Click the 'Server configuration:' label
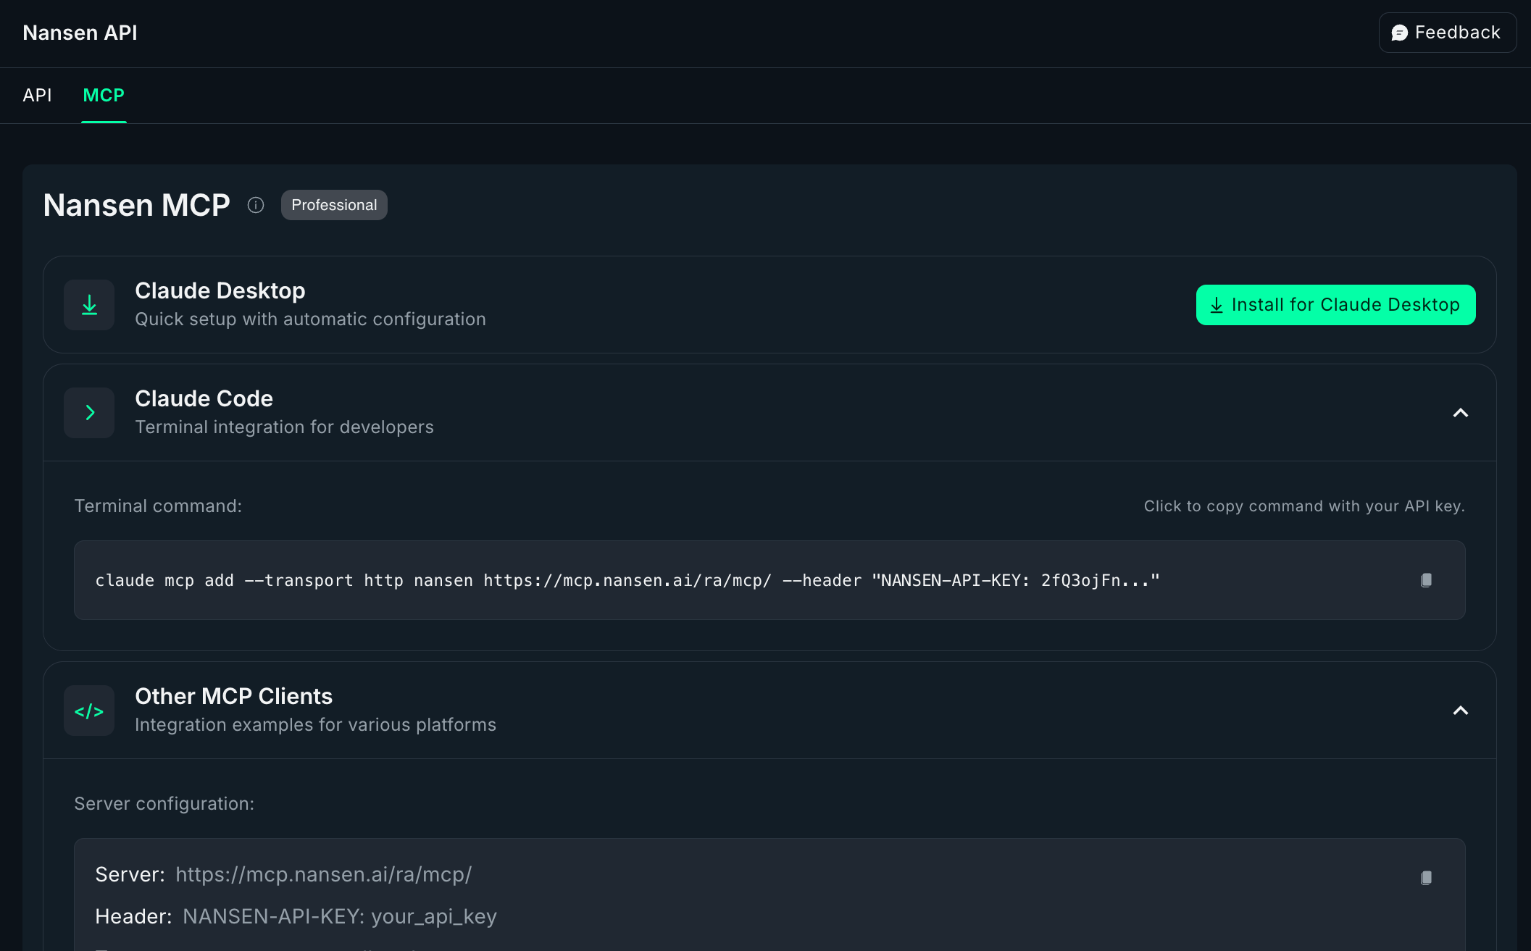Image resolution: width=1531 pixels, height=951 pixels. point(164,803)
